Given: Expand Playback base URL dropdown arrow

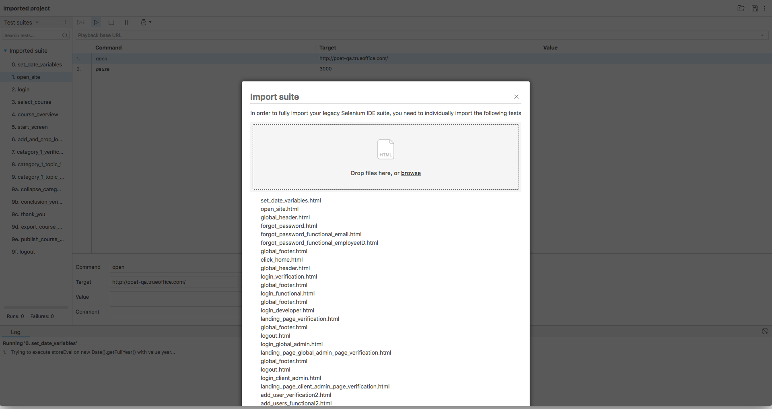Looking at the screenshot, I should (762, 35).
